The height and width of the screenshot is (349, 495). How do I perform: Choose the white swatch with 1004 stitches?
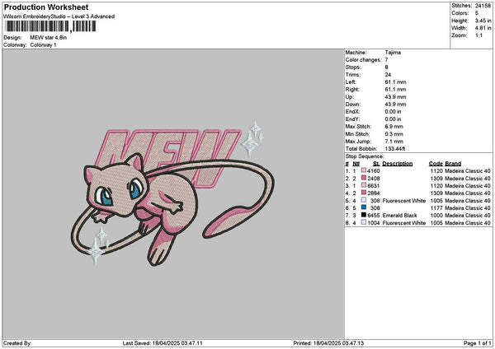tap(363, 222)
